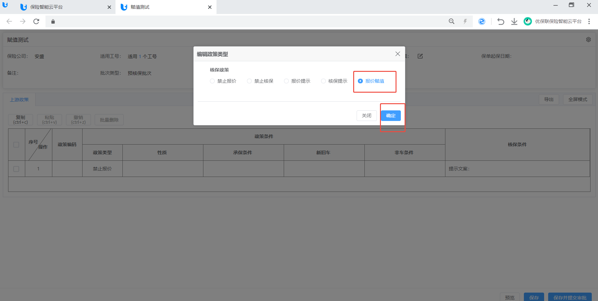Click the row number 1 link
The height and width of the screenshot is (301, 598).
coord(38,169)
